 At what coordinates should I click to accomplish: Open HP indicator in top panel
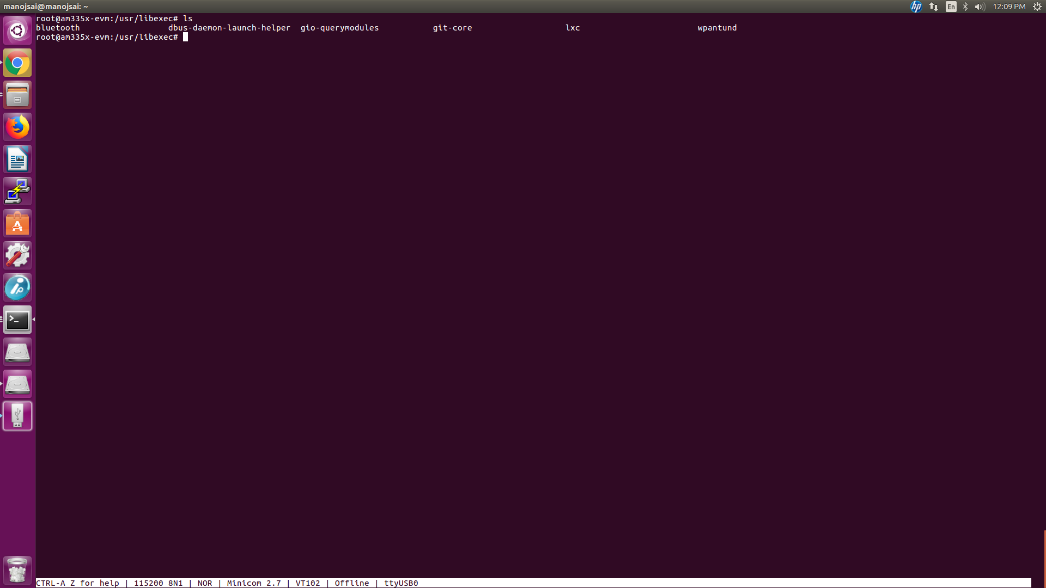[916, 7]
